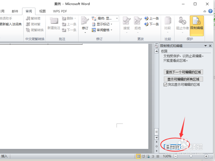This screenshot has width=215, height=161.
Task: Click previous comment (上一条) in Comments group
Action: pyautogui.click(x=69, y=24)
